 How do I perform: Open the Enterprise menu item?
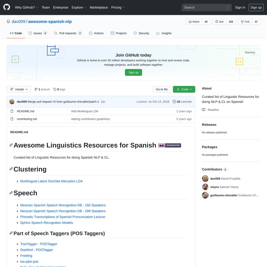[x=61, y=7]
